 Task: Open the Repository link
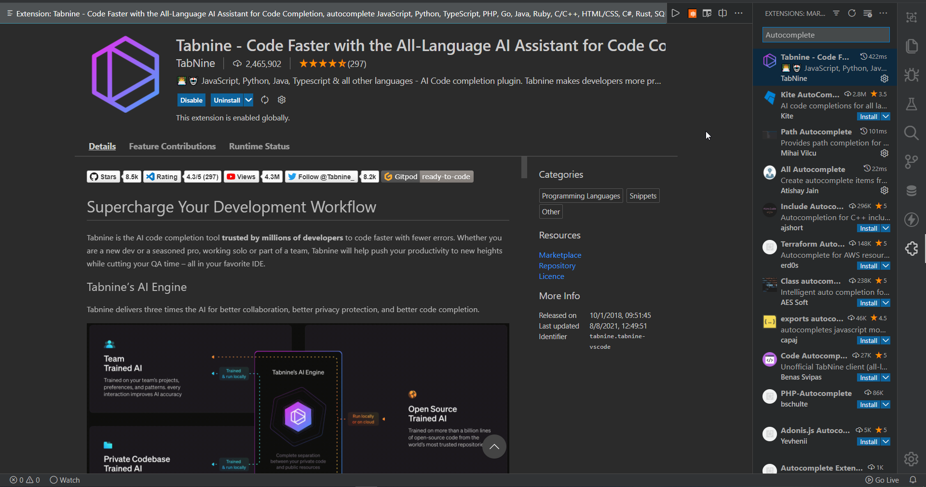pos(557,265)
